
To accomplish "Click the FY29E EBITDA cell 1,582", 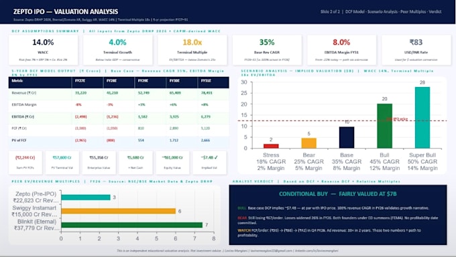I will click(143, 116).
